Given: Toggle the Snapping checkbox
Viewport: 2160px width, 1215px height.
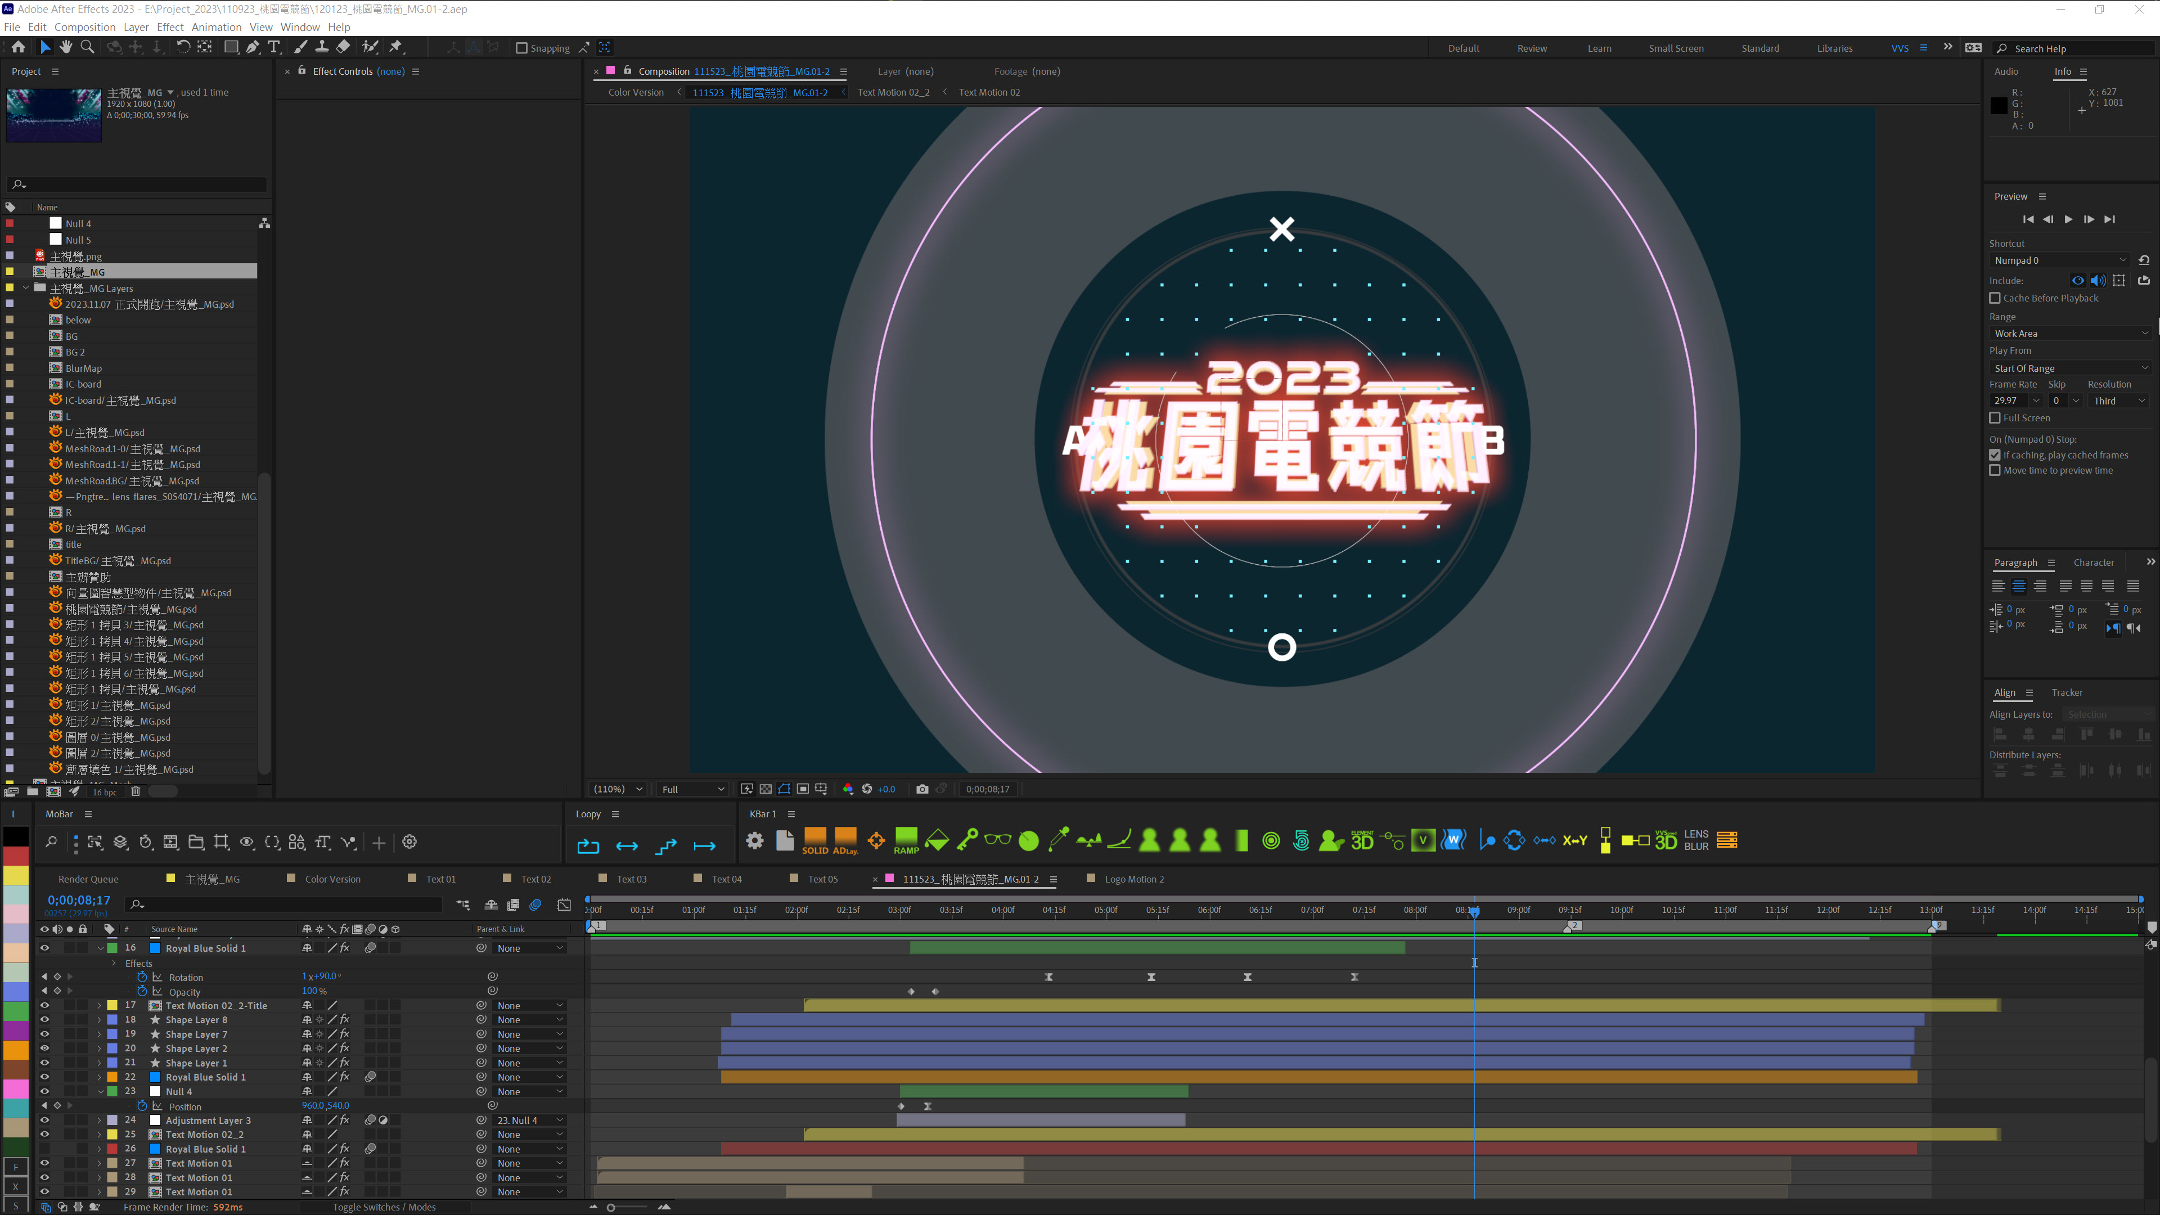Looking at the screenshot, I should 521,48.
